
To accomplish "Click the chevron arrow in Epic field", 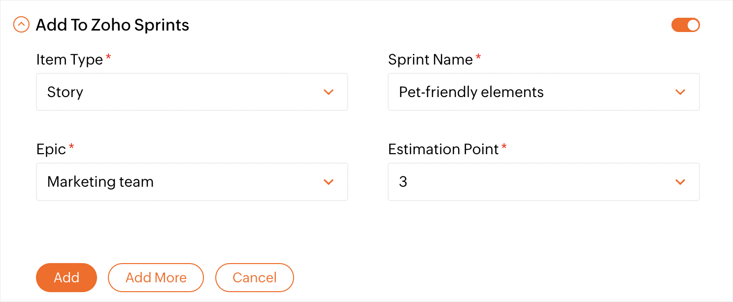I will click(x=329, y=182).
